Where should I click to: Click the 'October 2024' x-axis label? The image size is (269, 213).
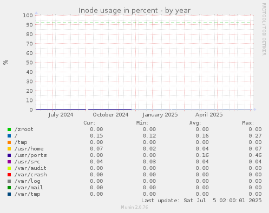[110, 115]
